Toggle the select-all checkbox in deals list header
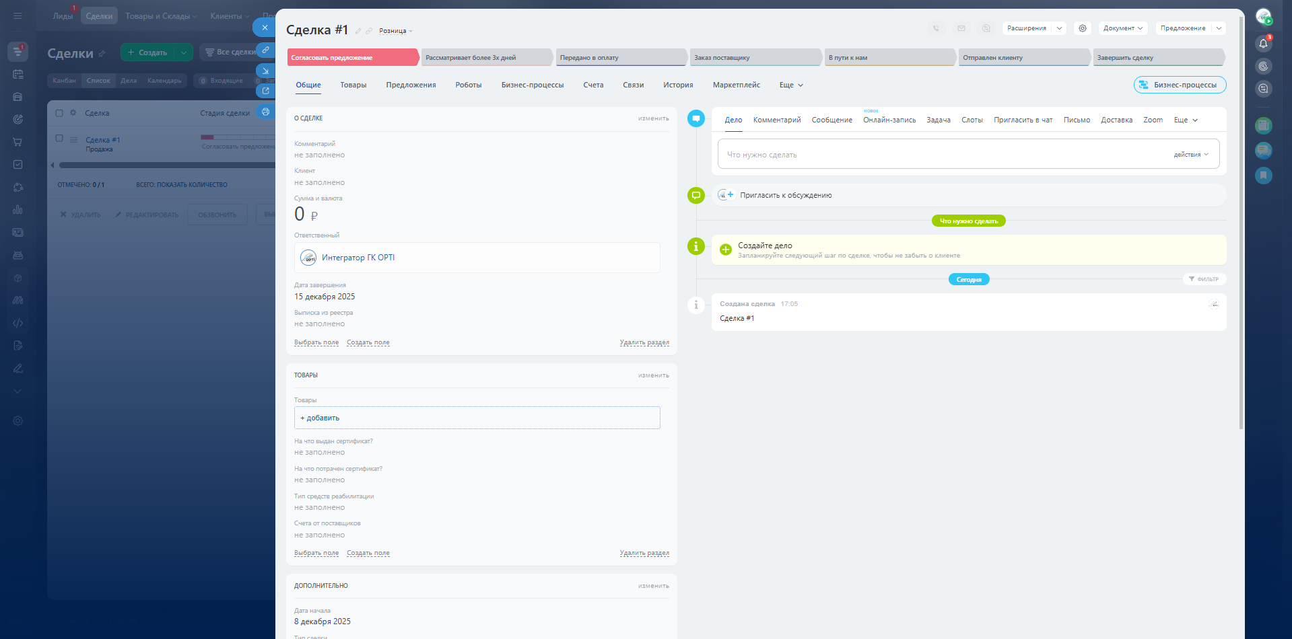The width and height of the screenshot is (1292, 639). tap(59, 113)
